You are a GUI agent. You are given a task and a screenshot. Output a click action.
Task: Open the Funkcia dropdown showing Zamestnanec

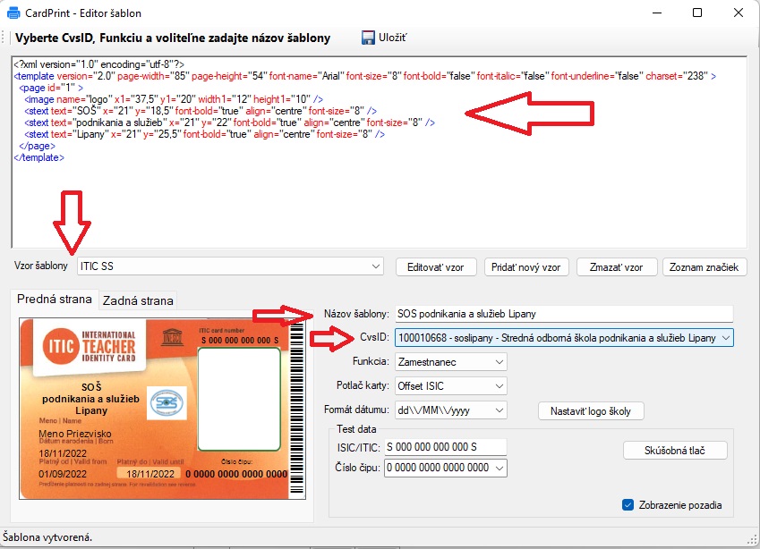tap(499, 362)
